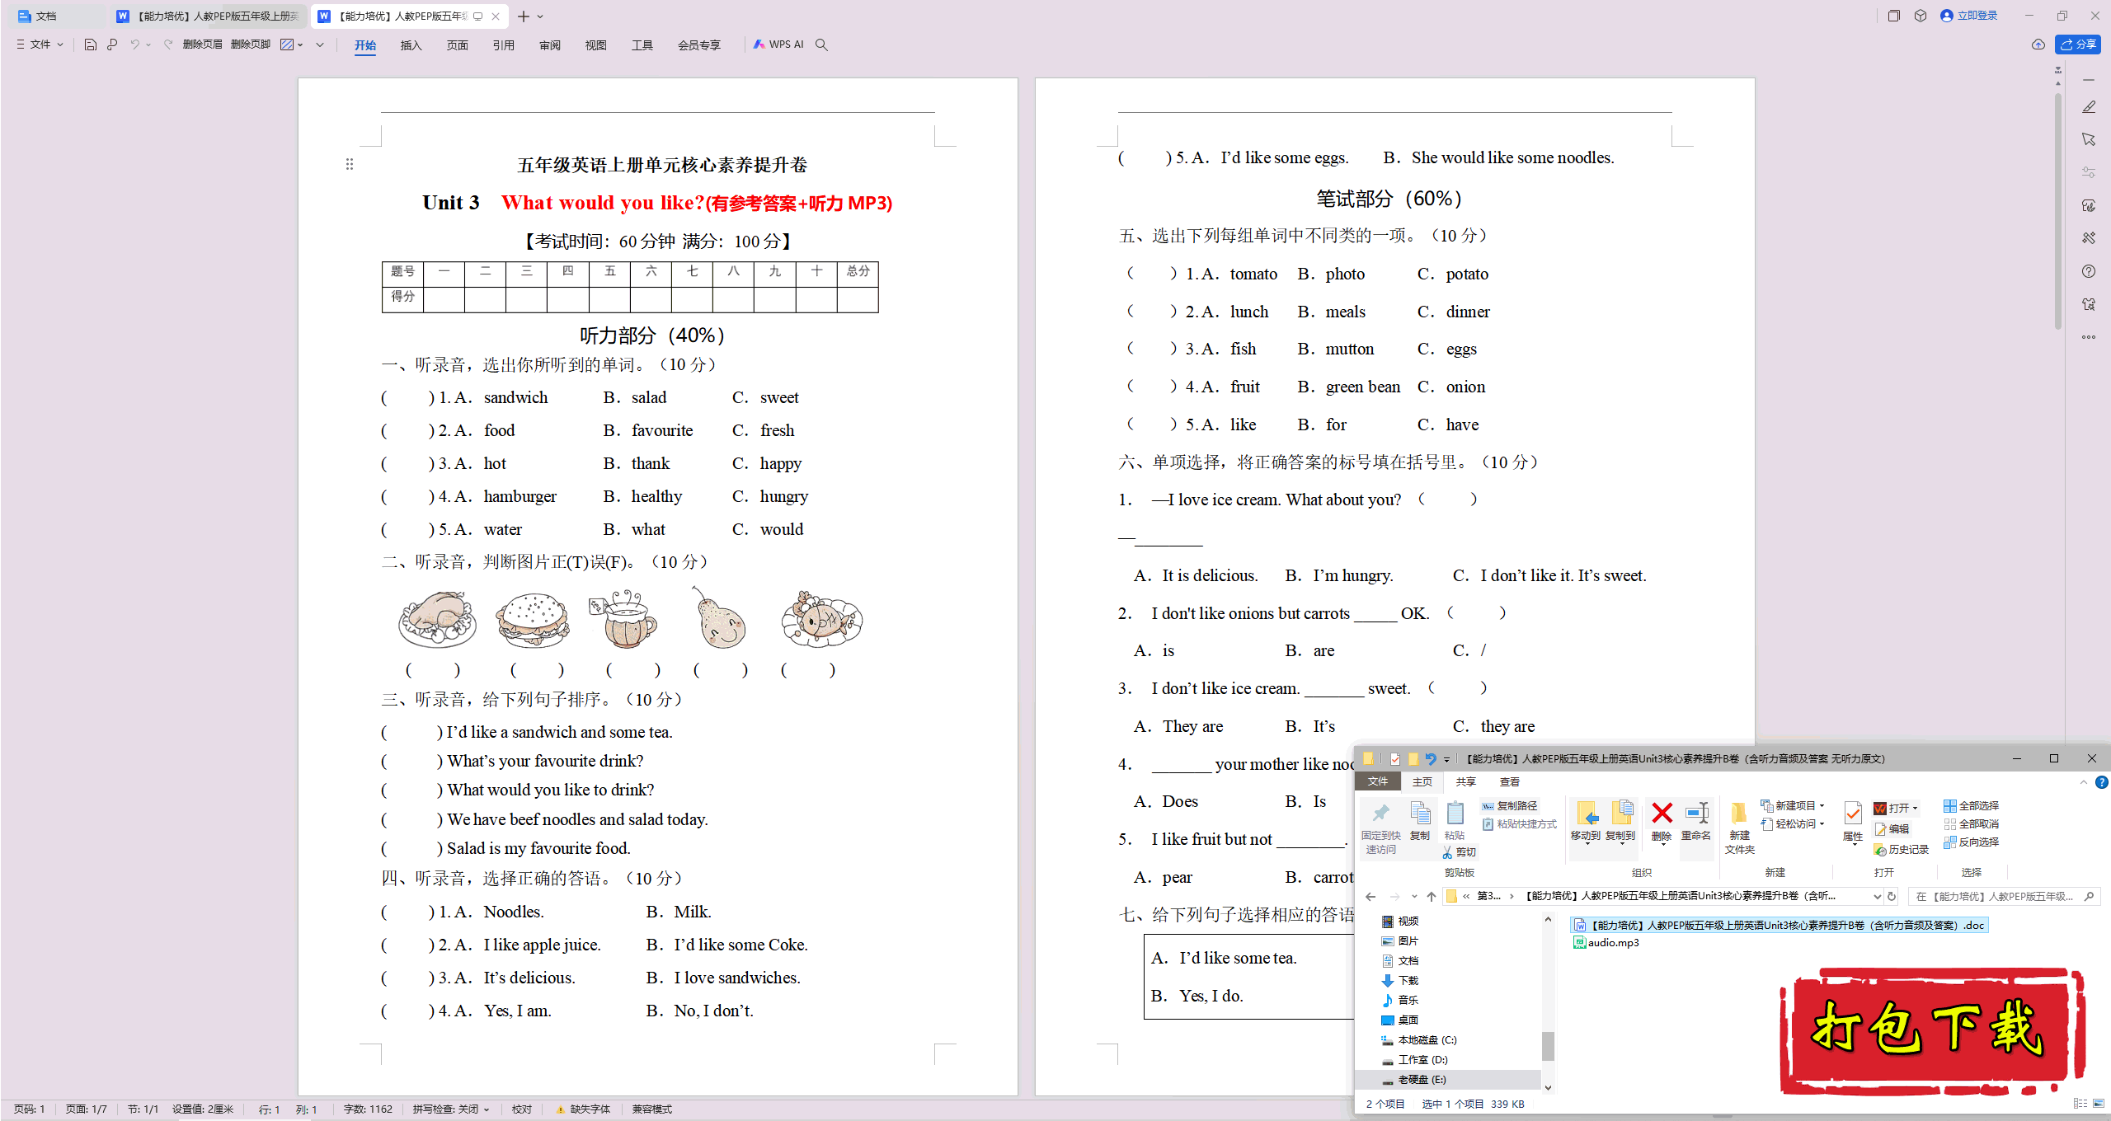Click the WPS toolbar search magnifier icon
This screenshot has width=2111, height=1121.
821,45
